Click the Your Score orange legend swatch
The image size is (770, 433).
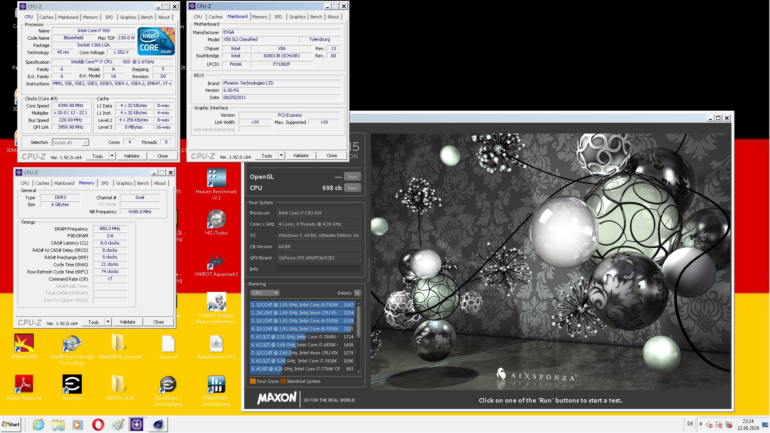(x=253, y=381)
